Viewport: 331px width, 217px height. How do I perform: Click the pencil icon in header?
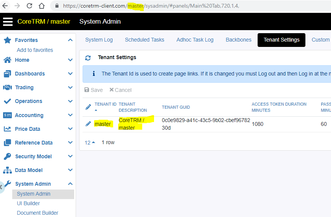(x=88, y=107)
